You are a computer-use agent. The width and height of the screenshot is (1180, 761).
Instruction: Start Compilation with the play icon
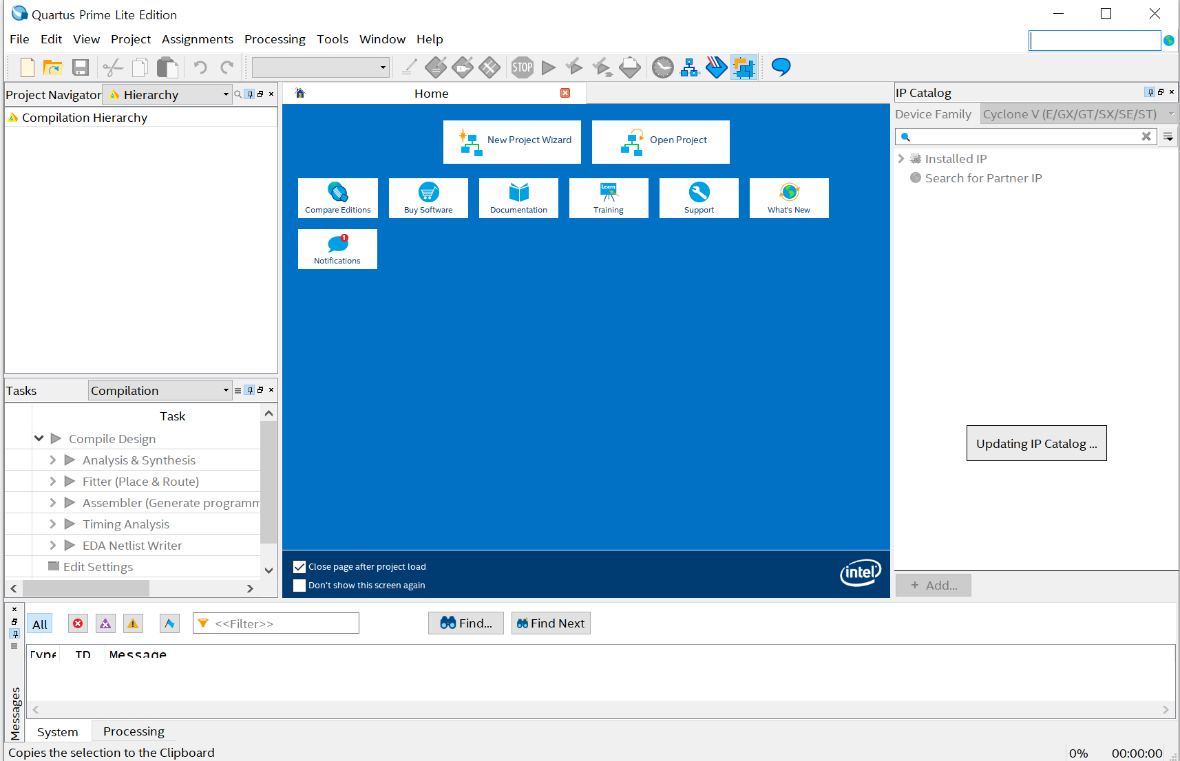pyautogui.click(x=549, y=67)
